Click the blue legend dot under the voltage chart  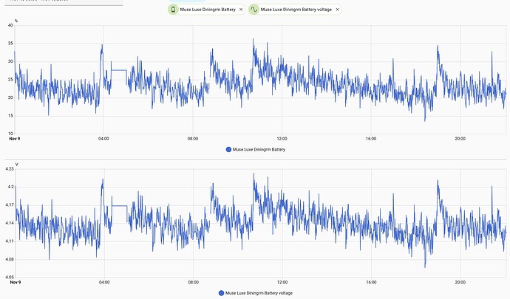pos(222,293)
